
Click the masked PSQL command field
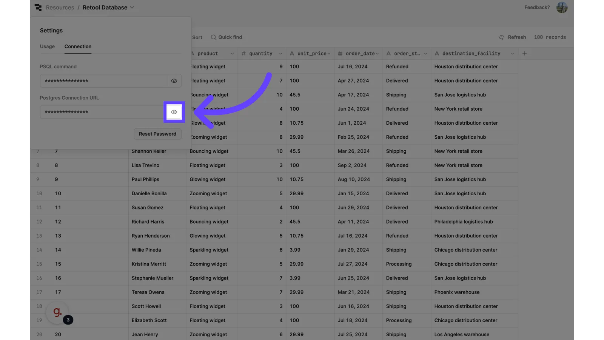coord(104,81)
